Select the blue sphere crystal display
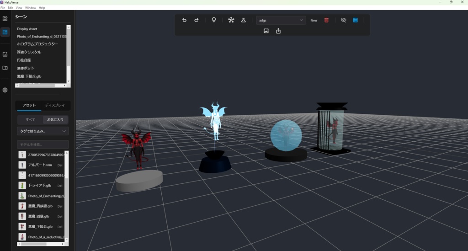 286,135
